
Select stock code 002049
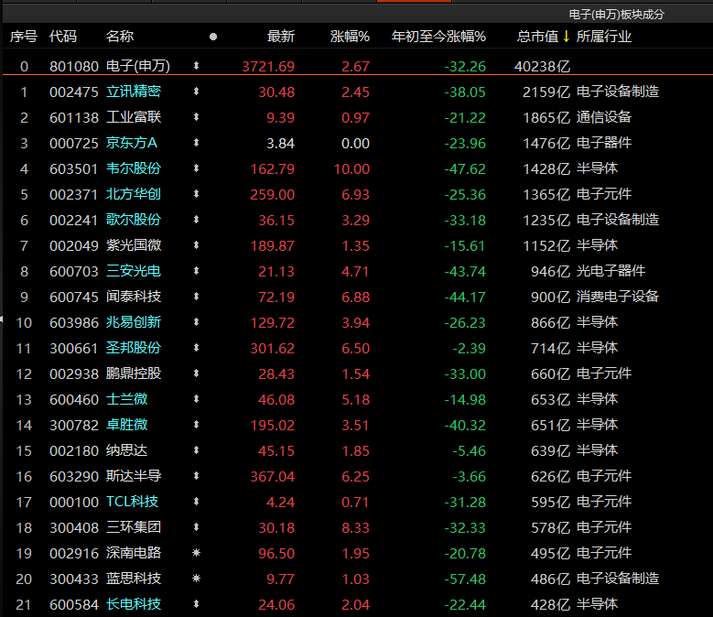pos(74,245)
